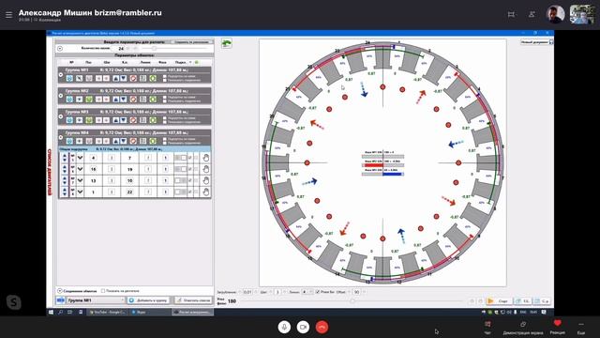Open the Группа №1 dropdown at the bottom
The height and width of the screenshot is (338, 600).
(96, 300)
